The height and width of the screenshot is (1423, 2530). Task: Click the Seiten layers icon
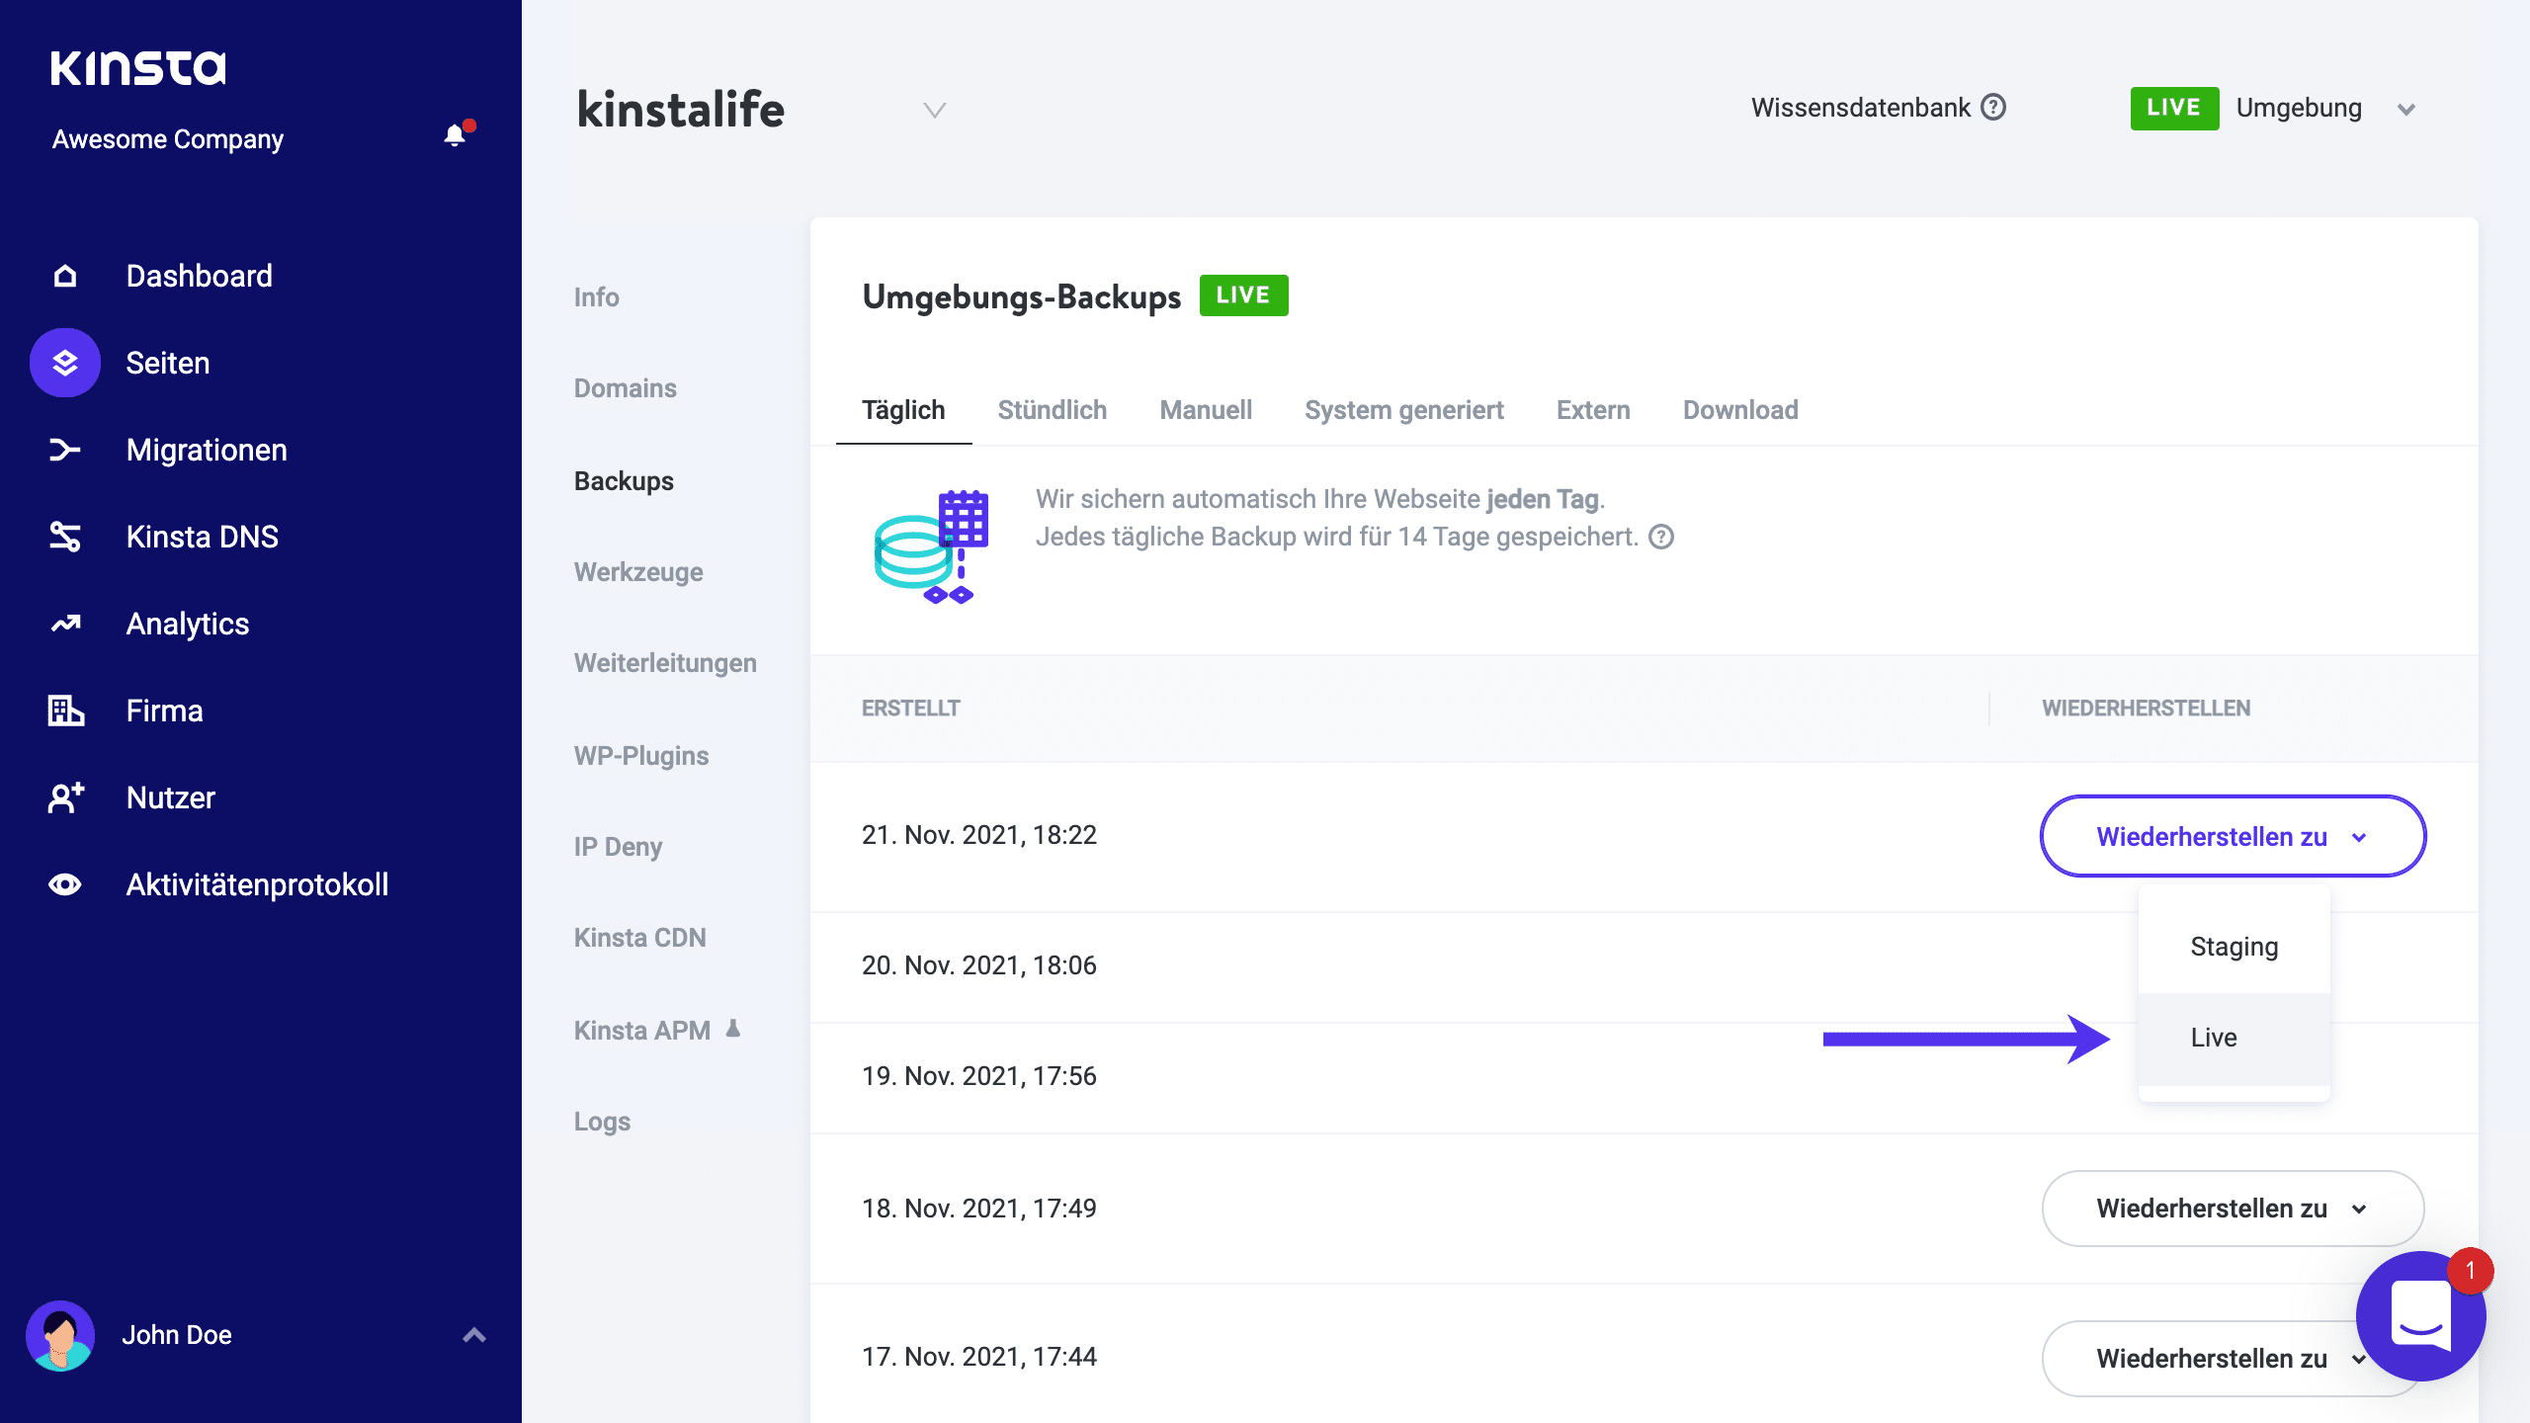65,363
